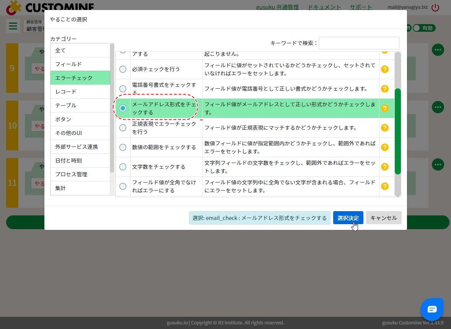The width and height of the screenshot is (451, 329).
Task: Click the キーワードで検索 input field
Action: (x=359, y=43)
